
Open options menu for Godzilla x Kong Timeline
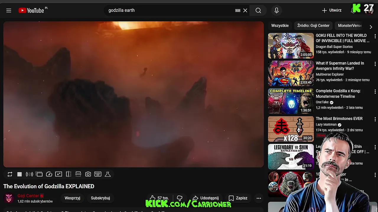tap(375, 92)
